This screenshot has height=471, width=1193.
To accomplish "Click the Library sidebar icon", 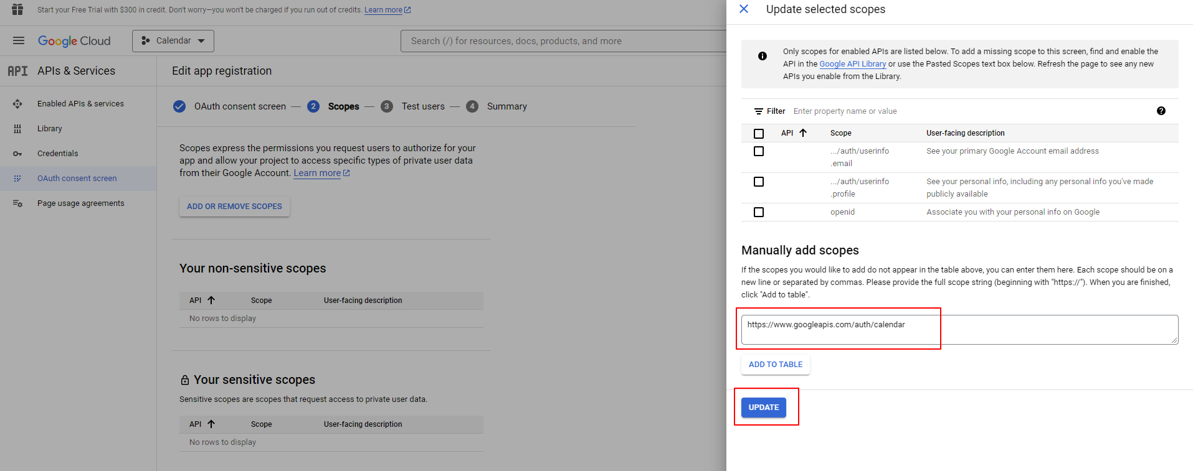I will coord(17,129).
